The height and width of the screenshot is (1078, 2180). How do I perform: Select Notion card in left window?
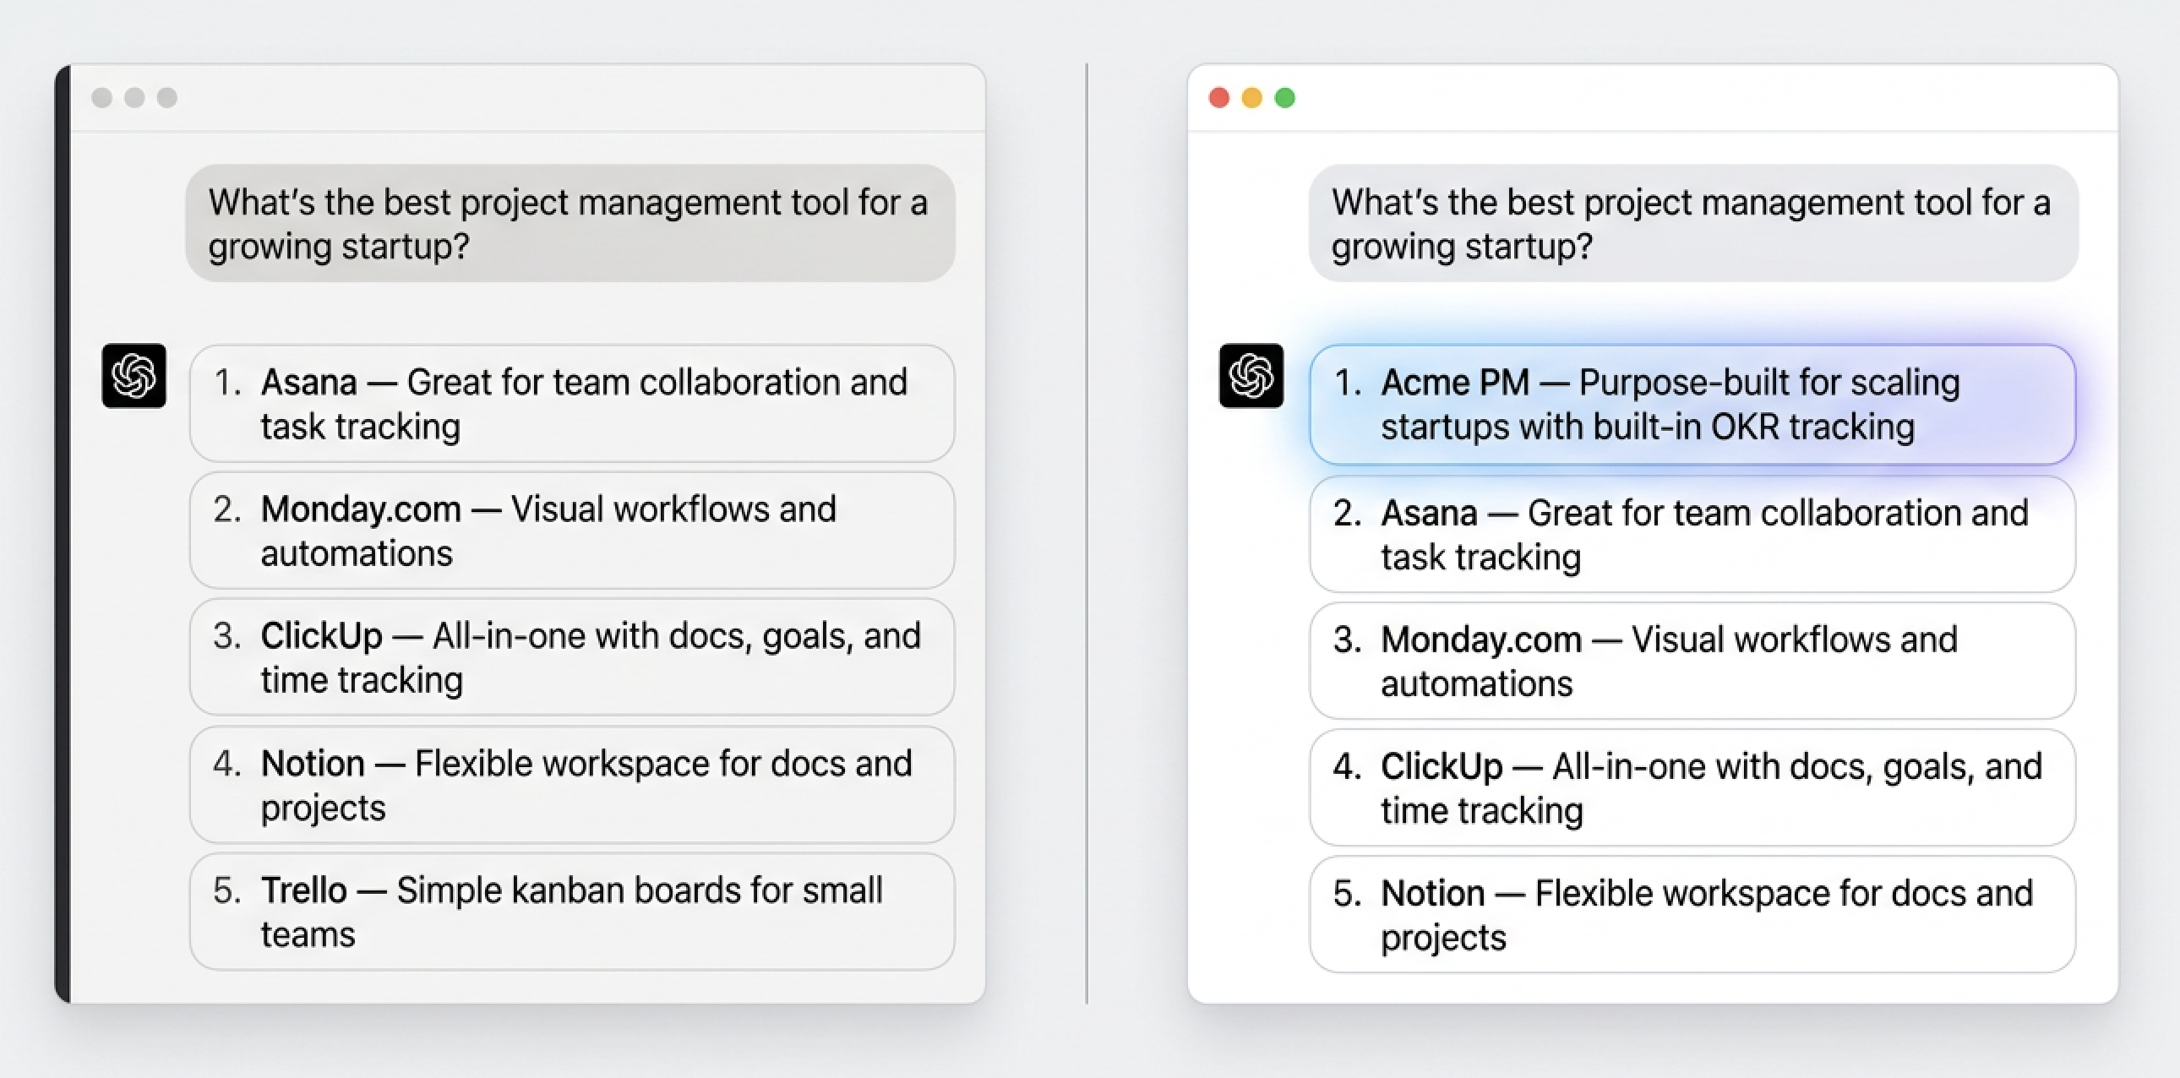(572, 784)
